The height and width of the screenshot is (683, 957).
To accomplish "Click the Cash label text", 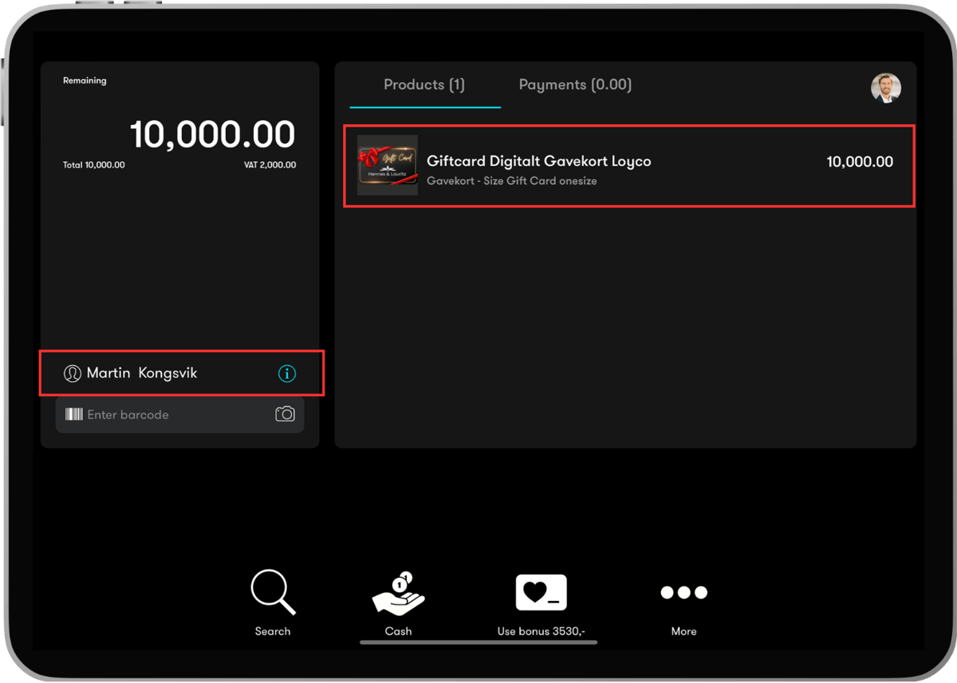I will pos(398,631).
